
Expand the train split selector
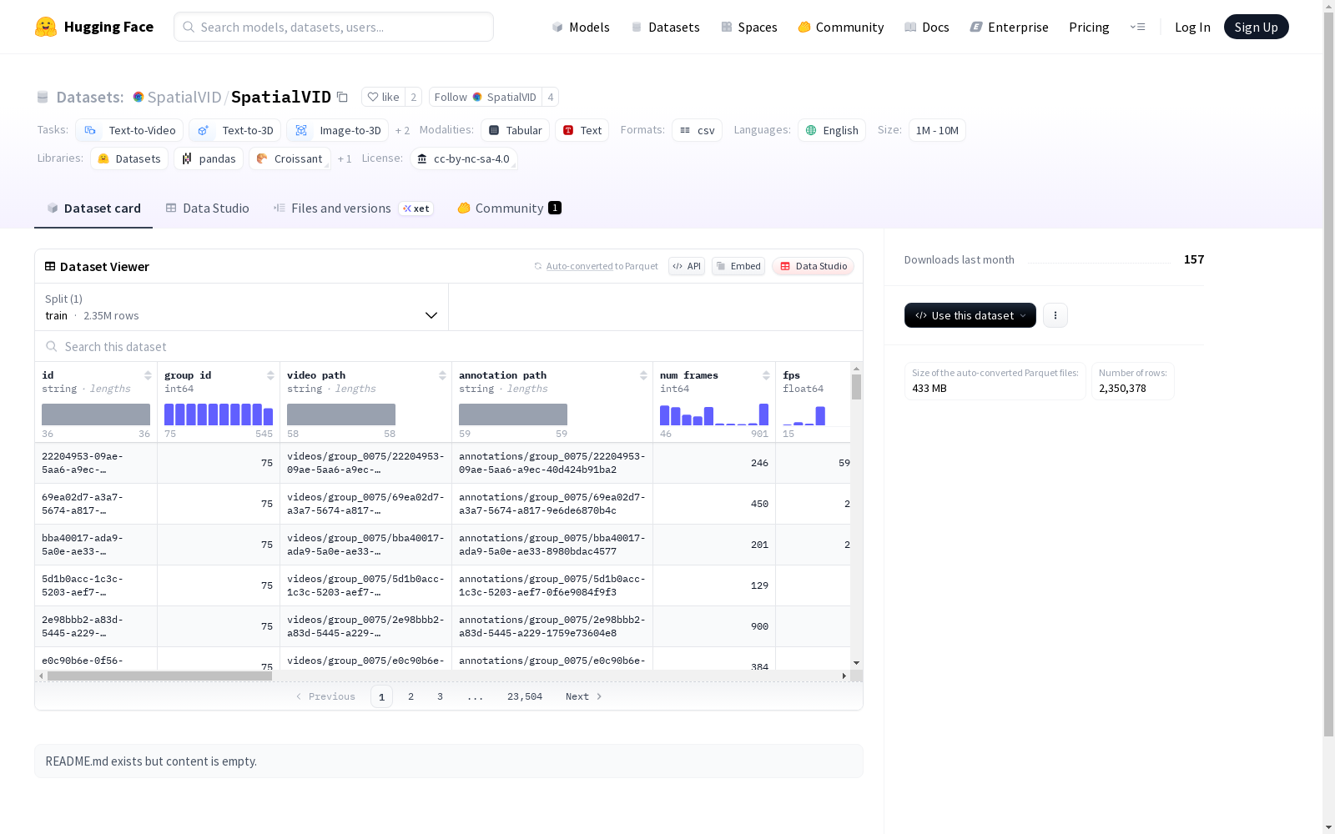tap(241, 307)
